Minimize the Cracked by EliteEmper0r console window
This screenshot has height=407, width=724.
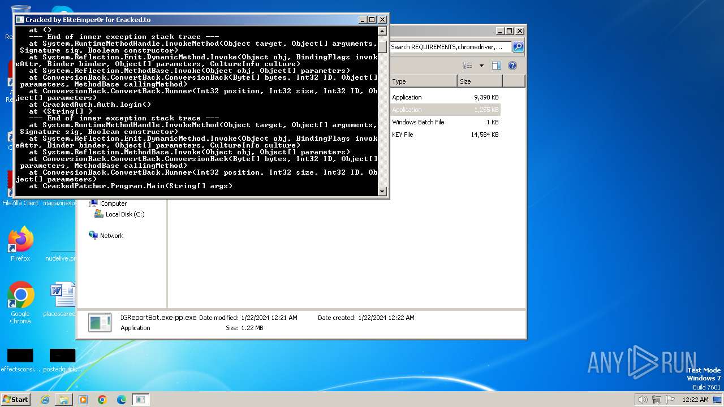363,20
